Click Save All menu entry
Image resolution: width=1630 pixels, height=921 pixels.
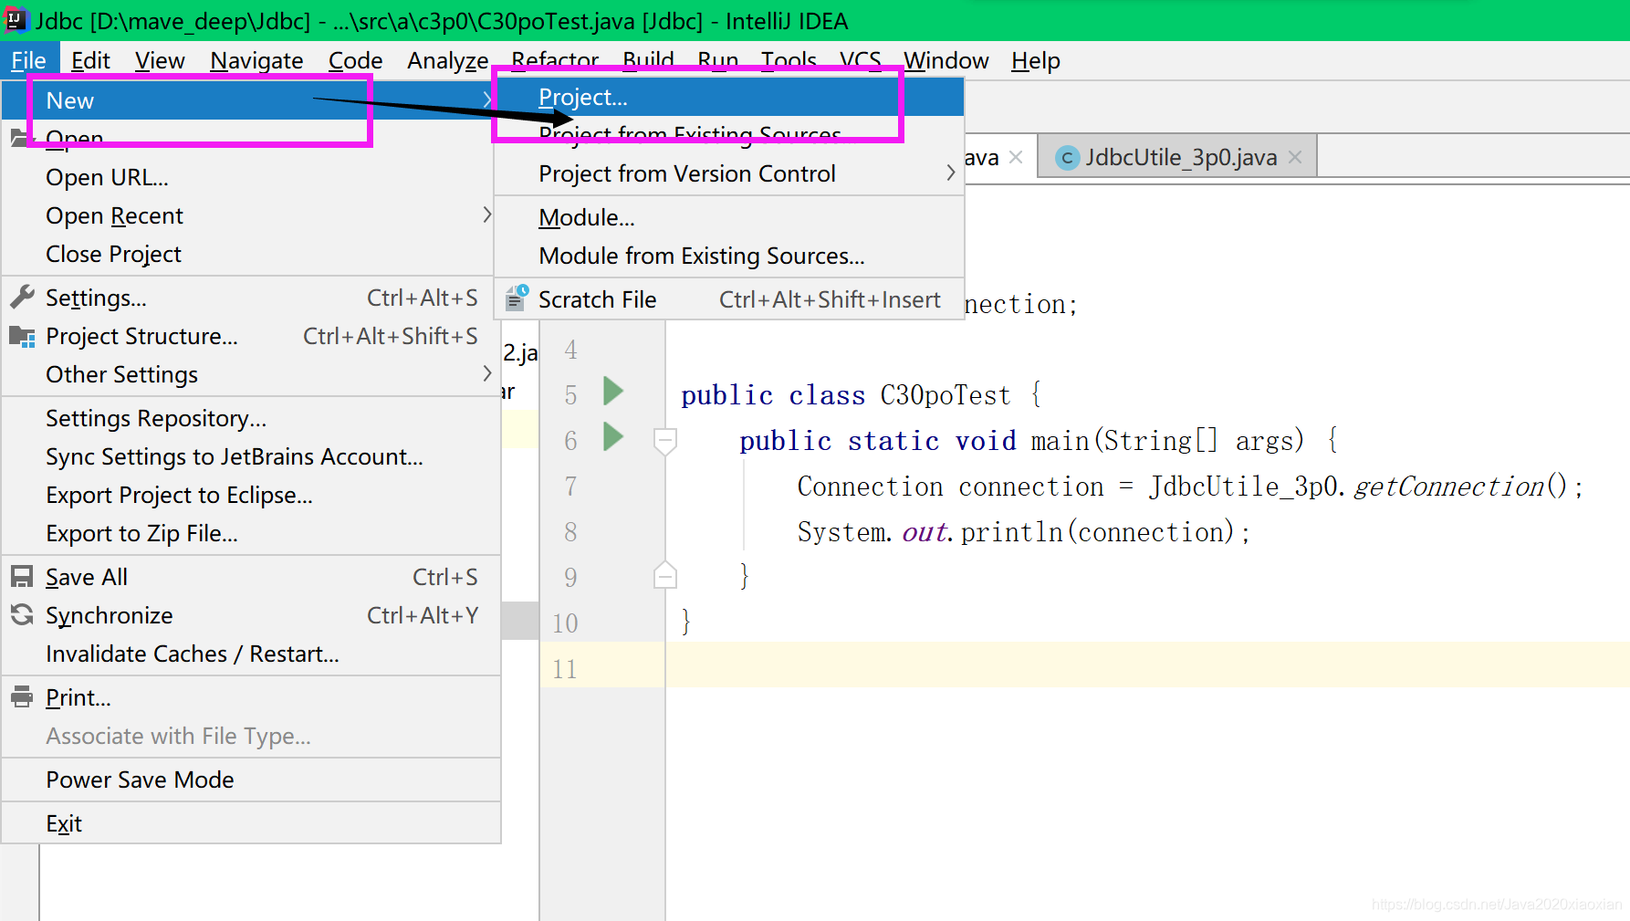(251, 577)
